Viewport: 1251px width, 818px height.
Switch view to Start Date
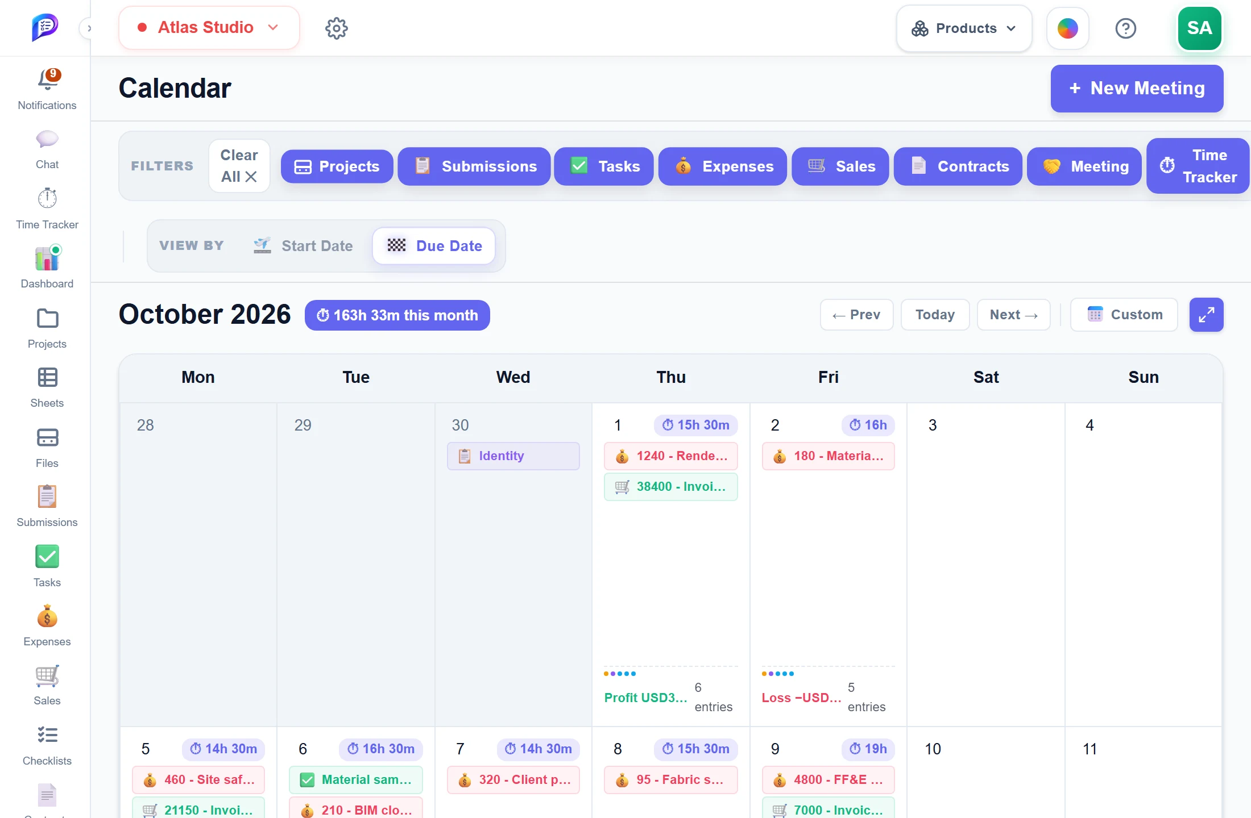tap(303, 246)
